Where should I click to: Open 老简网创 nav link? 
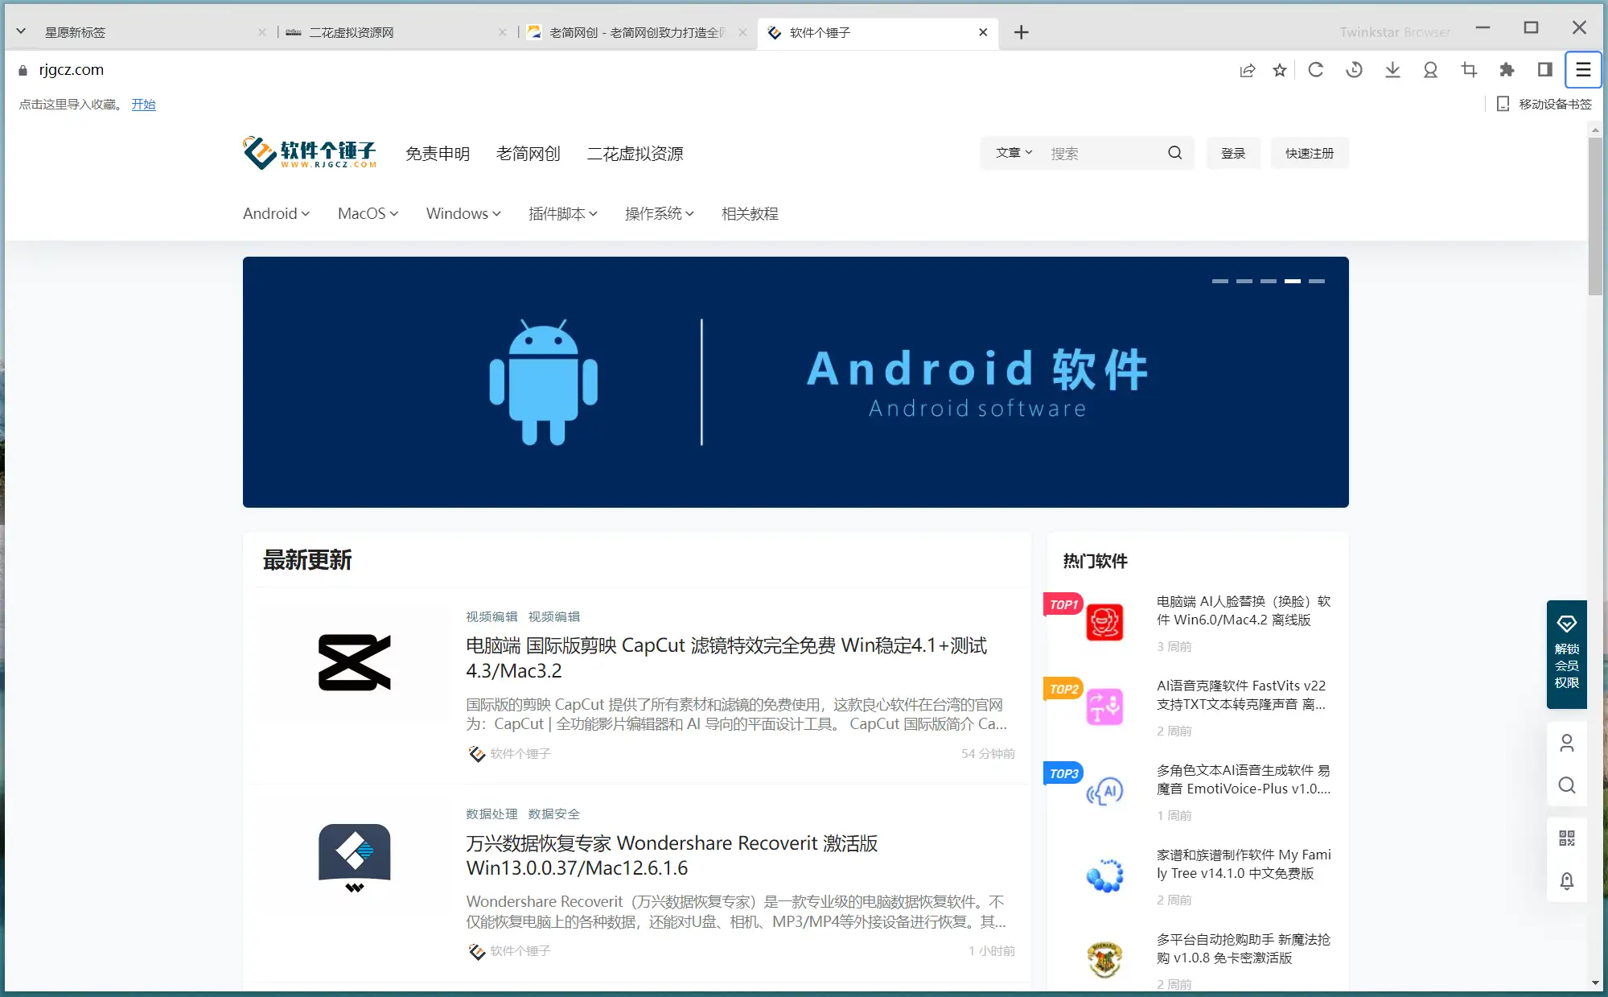(x=528, y=153)
